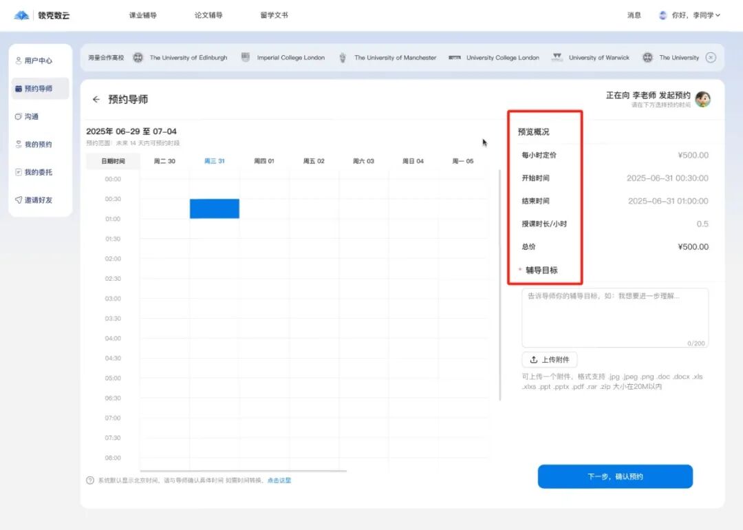Open the 论文辅导 menu

click(208, 14)
